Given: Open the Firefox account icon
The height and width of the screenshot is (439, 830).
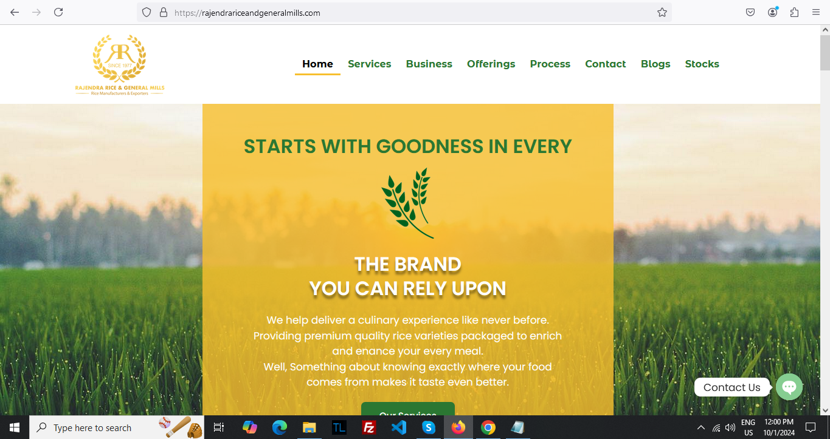Looking at the screenshot, I should [773, 12].
